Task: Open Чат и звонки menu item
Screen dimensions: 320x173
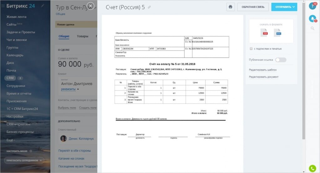Action: coord(17,40)
